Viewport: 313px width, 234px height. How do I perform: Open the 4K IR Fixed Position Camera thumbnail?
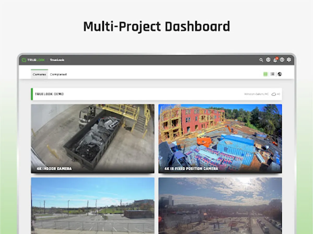(220, 139)
